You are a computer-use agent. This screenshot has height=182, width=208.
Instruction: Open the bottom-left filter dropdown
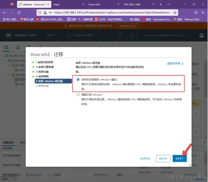click(x=9, y=179)
